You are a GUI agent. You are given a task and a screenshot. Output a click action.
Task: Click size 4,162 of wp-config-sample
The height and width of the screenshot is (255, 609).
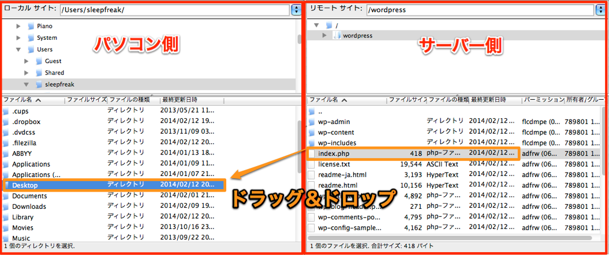[x=413, y=227]
